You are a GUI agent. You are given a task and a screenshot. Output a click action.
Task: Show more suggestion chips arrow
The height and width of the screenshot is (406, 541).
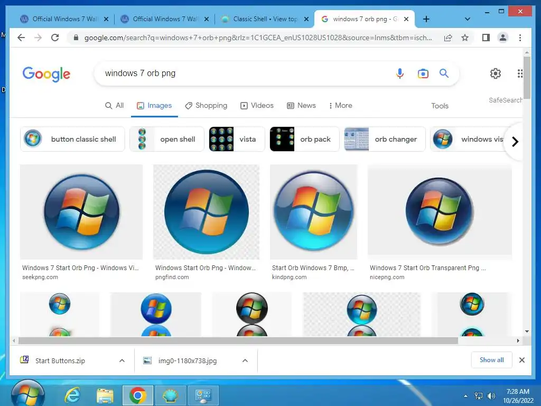[x=515, y=142]
